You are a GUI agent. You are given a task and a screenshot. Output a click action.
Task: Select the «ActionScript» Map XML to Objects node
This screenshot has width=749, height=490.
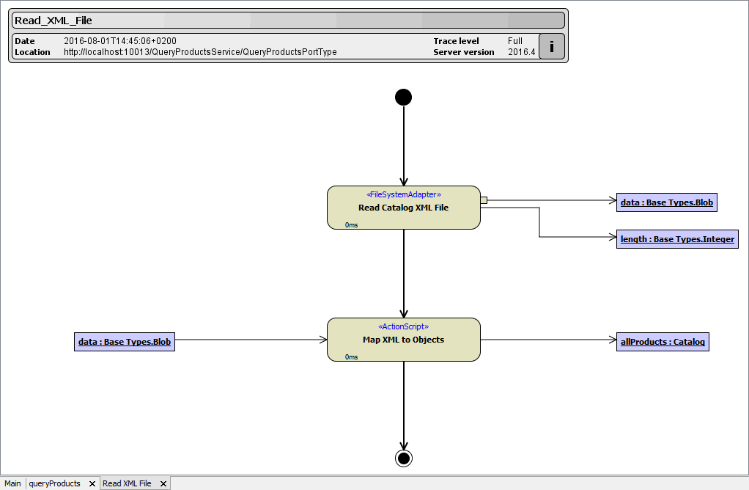coord(403,339)
